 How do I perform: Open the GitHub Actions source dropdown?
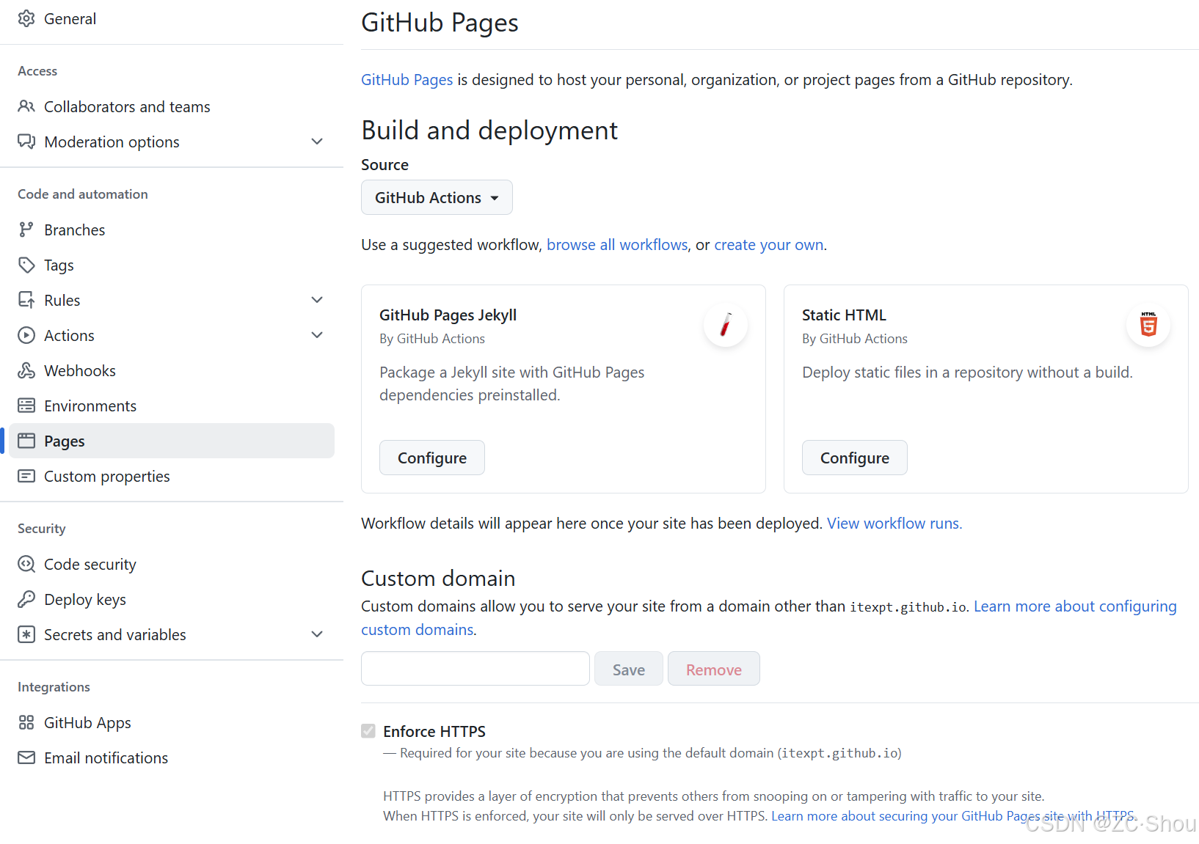pyautogui.click(x=437, y=197)
